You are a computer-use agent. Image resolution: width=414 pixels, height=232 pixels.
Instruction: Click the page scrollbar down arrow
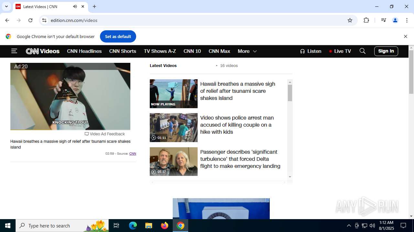[x=411, y=216]
